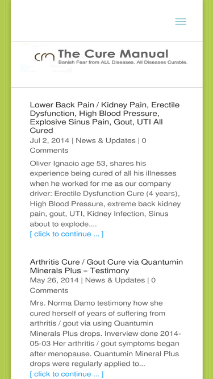Open comments link of the Arthritis Cure post
This screenshot has height=379, width=213.
(93, 285)
